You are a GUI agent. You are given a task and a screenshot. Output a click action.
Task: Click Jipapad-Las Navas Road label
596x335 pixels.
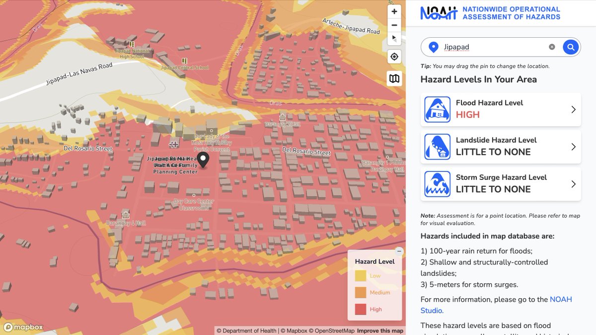pyautogui.click(x=79, y=74)
